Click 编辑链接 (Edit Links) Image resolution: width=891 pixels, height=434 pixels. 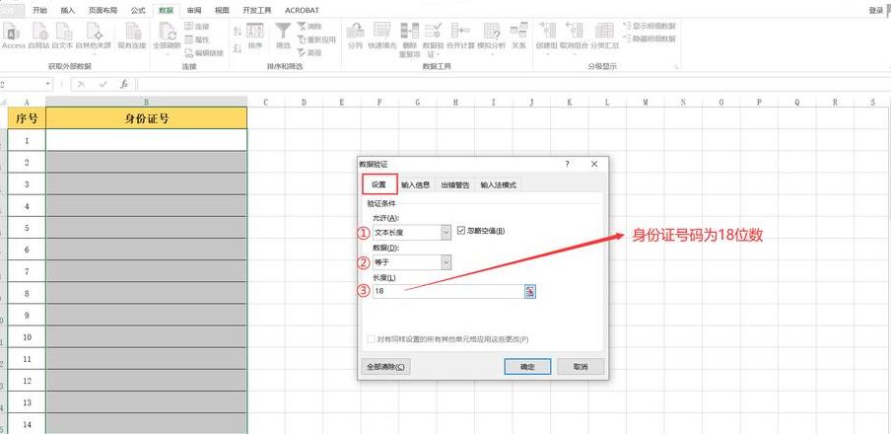205,52
